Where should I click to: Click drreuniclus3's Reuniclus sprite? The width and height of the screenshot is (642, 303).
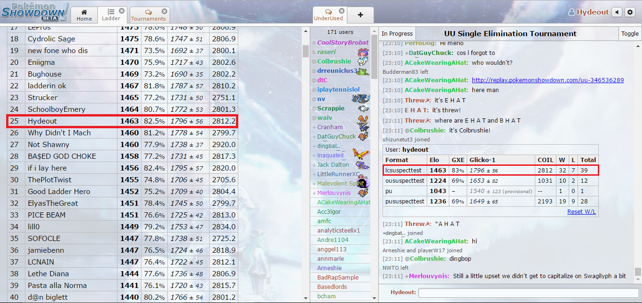[362, 71]
